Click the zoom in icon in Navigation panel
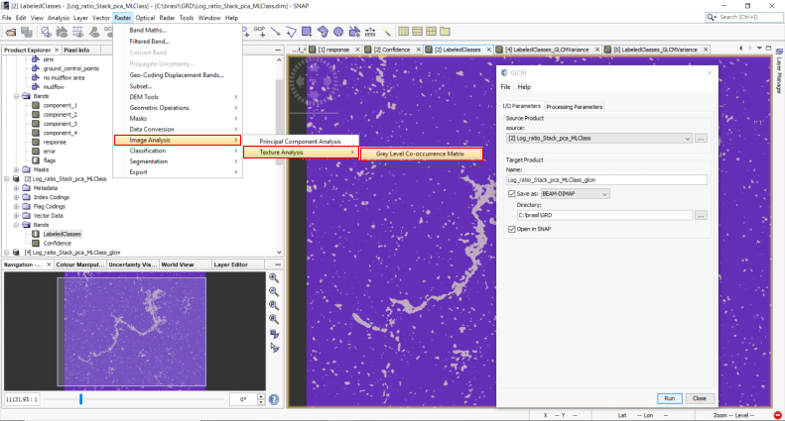Viewport: 785px width, 421px height. tap(274, 278)
